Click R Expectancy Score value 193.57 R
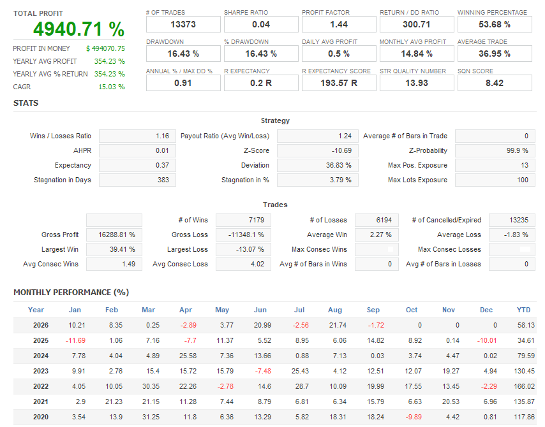 tap(339, 83)
